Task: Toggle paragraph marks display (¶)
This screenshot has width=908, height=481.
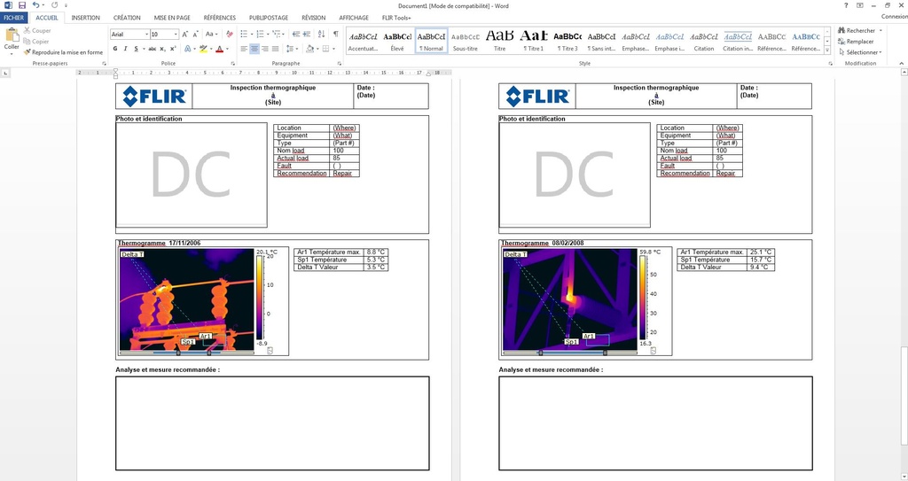Action: tap(336, 35)
